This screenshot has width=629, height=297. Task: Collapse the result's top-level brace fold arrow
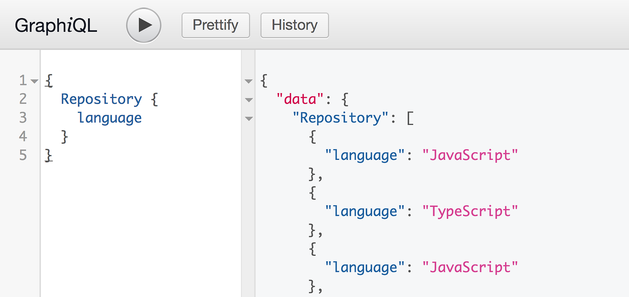coord(248,81)
